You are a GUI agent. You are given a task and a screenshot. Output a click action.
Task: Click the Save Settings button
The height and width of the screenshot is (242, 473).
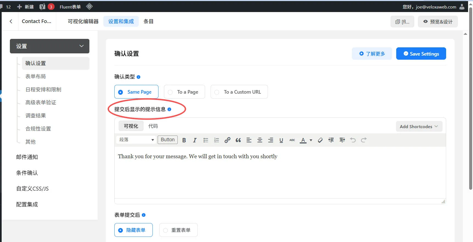tap(421, 54)
